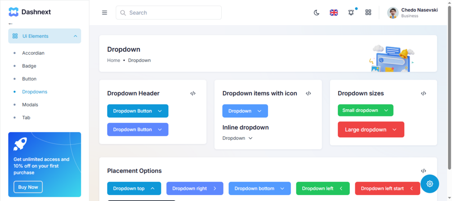Viewport: 452px width, 201px height.
Task: Show code for Dropdown Header card
Action: (193, 94)
